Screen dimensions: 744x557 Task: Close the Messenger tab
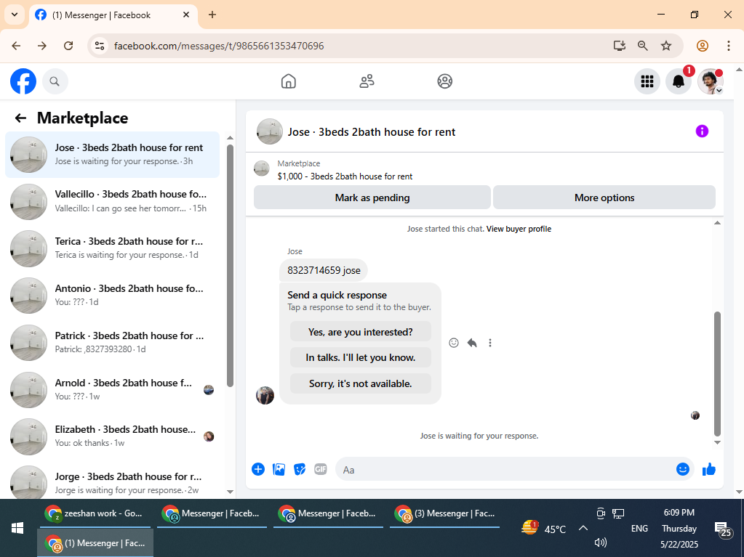(x=186, y=15)
